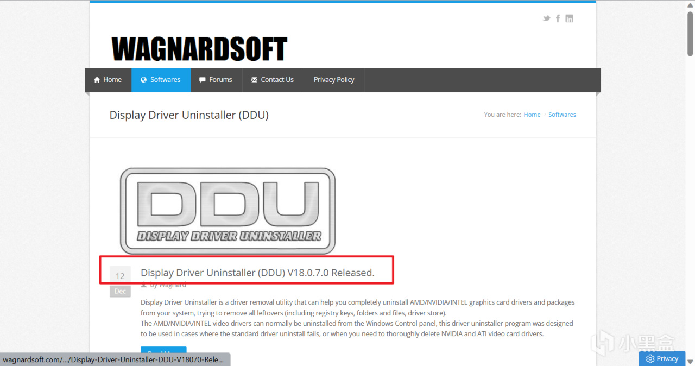Open the Privacy Policy menu item

pyautogui.click(x=334, y=80)
